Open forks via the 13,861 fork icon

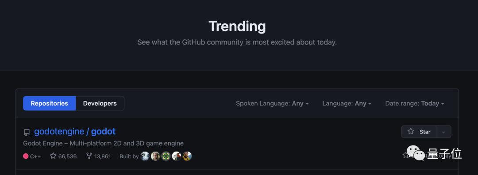click(x=89, y=156)
